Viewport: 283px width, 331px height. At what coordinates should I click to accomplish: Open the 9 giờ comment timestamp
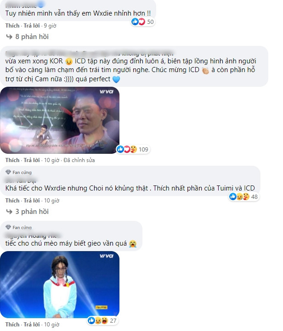50,26
